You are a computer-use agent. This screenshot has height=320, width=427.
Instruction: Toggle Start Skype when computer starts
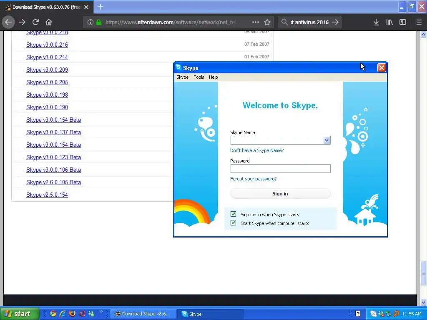234,223
